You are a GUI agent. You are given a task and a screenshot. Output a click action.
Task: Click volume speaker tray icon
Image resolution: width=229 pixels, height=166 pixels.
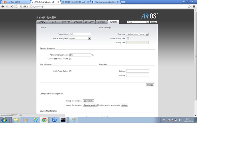[180, 120]
